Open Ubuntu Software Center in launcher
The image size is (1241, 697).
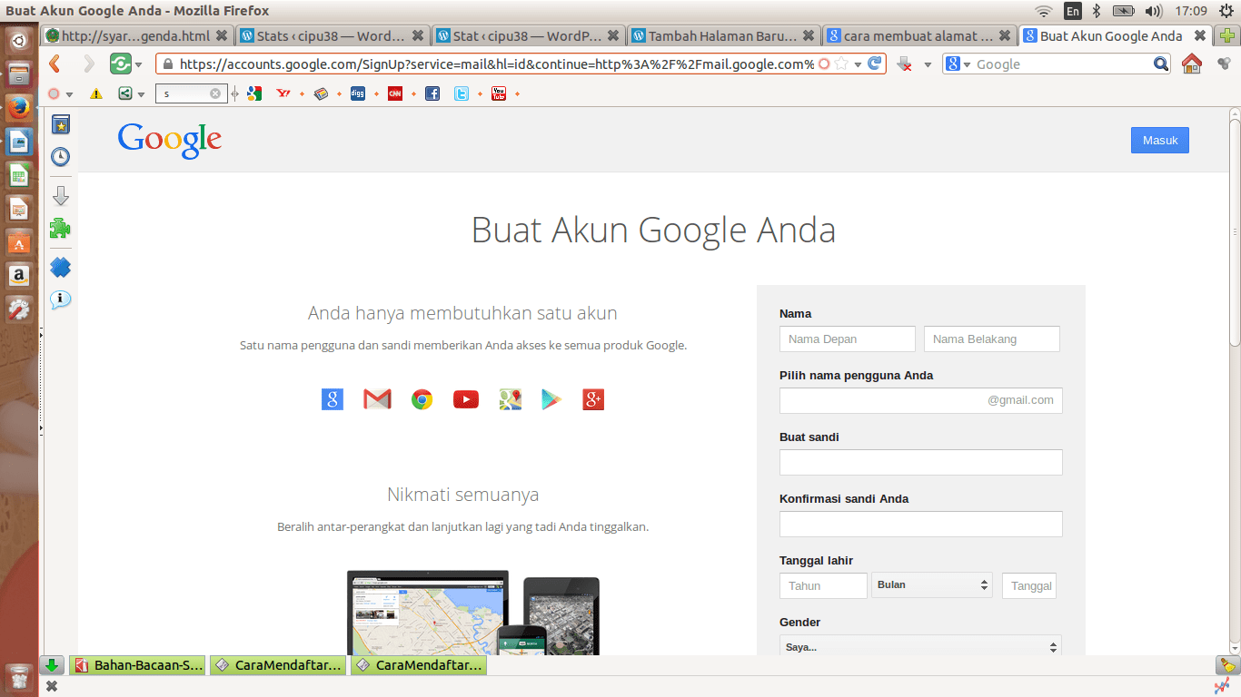tap(19, 243)
